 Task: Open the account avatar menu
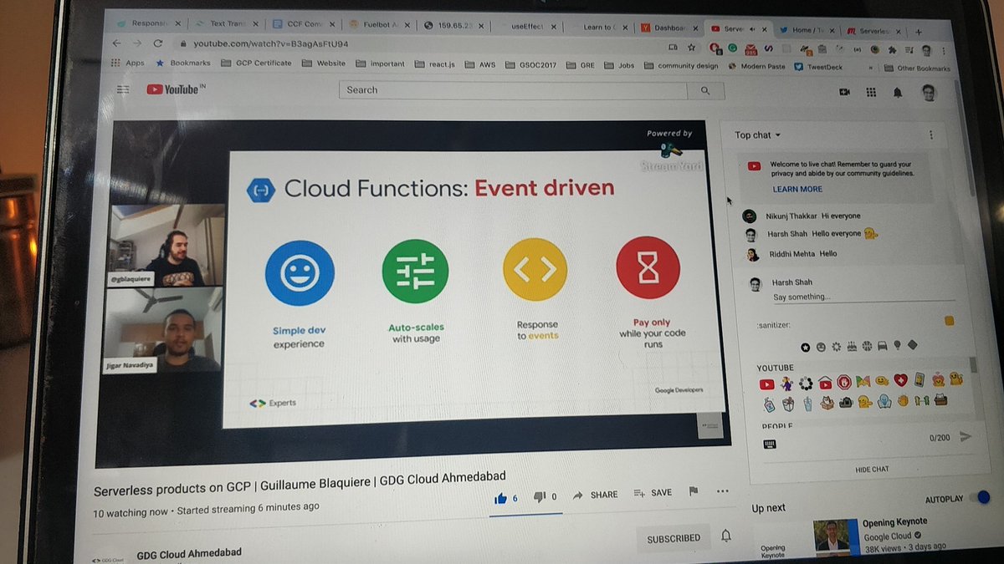coord(929,93)
